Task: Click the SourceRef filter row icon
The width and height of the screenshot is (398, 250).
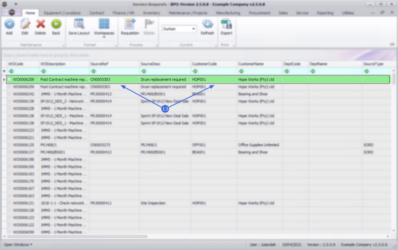Action: [94, 71]
